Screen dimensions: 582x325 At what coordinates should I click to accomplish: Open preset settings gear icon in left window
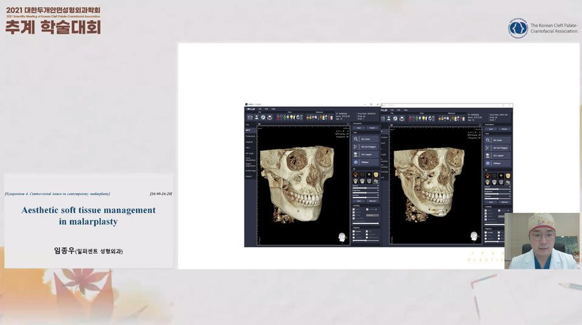[x=376, y=181]
